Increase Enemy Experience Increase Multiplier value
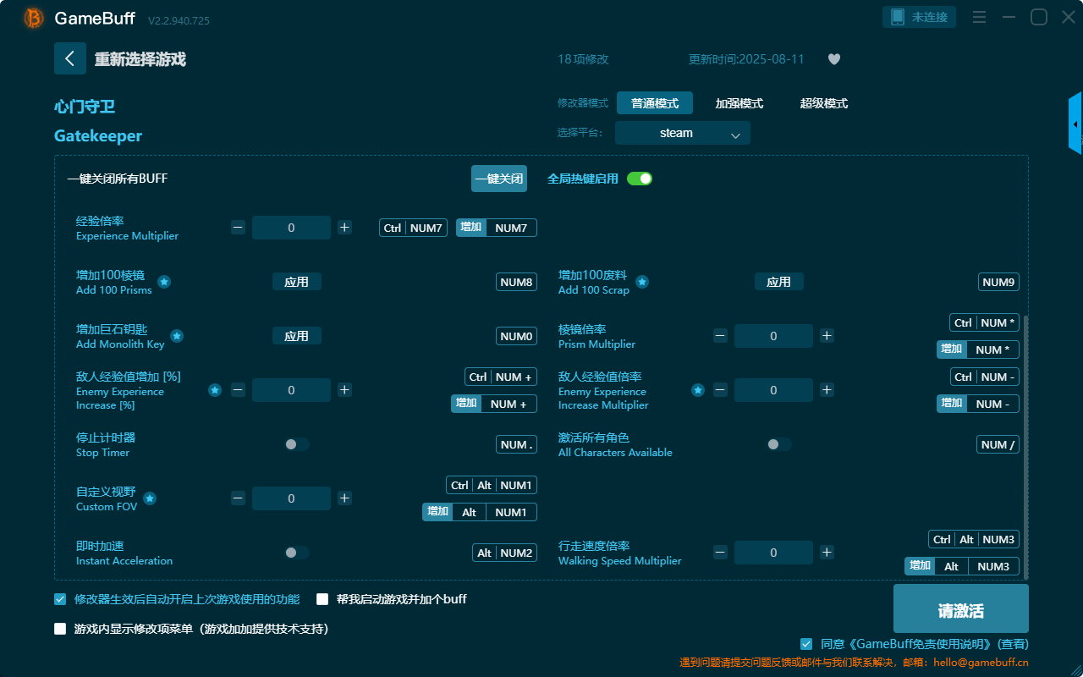 [x=827, y=390]
